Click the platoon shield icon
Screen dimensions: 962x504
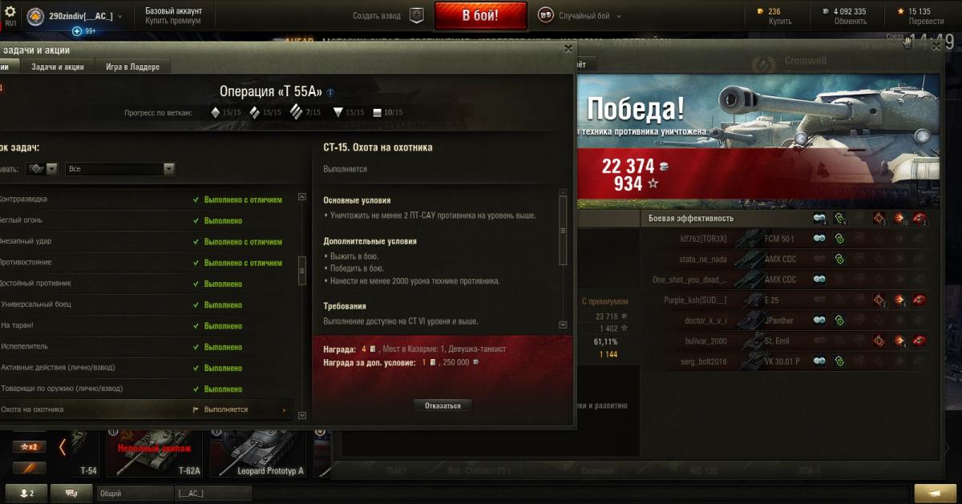[416, 15]
